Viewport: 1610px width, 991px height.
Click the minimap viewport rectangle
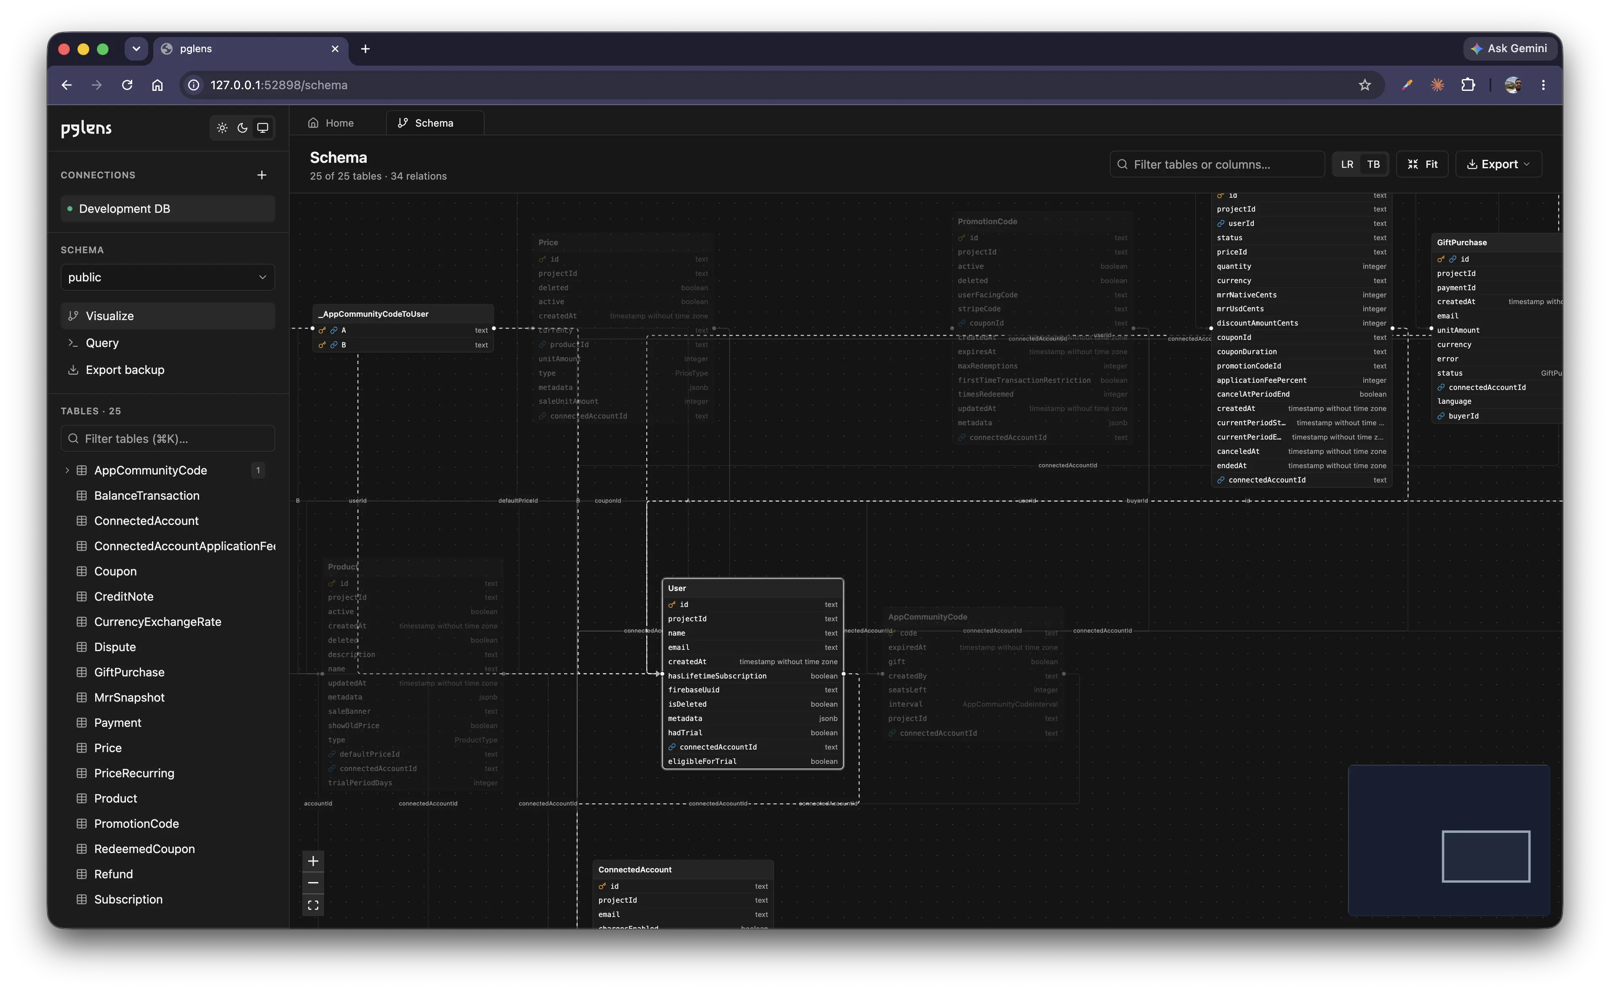point(1485,856)
